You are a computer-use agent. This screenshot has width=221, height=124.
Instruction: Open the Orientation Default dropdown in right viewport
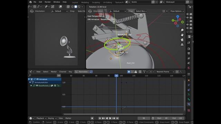click(x=118, y=11)
